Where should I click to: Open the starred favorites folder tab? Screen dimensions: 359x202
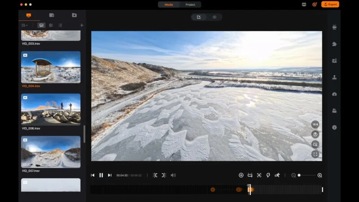(x=74, y=15)
